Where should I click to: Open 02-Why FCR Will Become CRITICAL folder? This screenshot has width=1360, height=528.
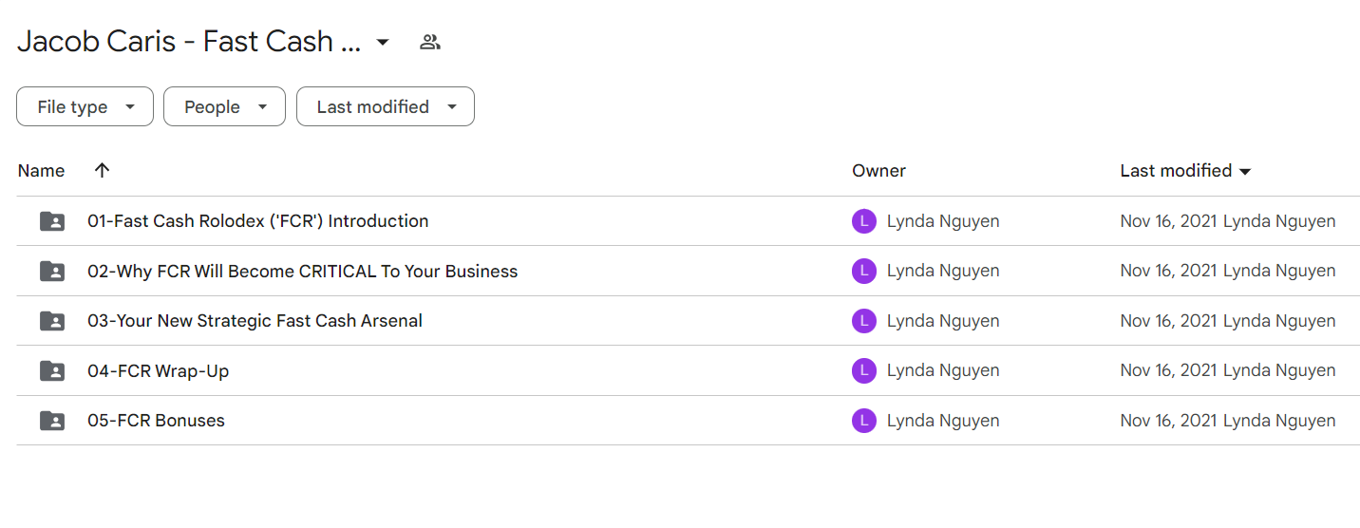302,272
